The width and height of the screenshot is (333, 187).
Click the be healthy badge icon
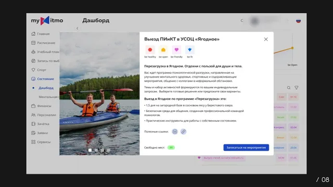[x=150, y=50]
